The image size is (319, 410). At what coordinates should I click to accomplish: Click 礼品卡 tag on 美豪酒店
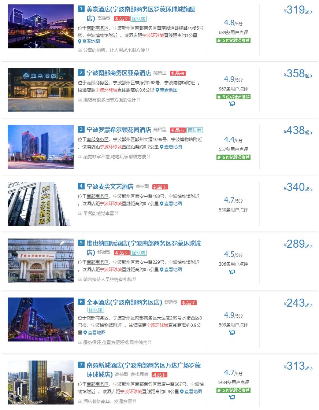[122, 19]
